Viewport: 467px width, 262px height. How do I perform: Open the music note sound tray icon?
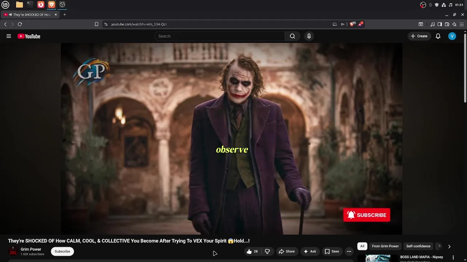point(451,5)
